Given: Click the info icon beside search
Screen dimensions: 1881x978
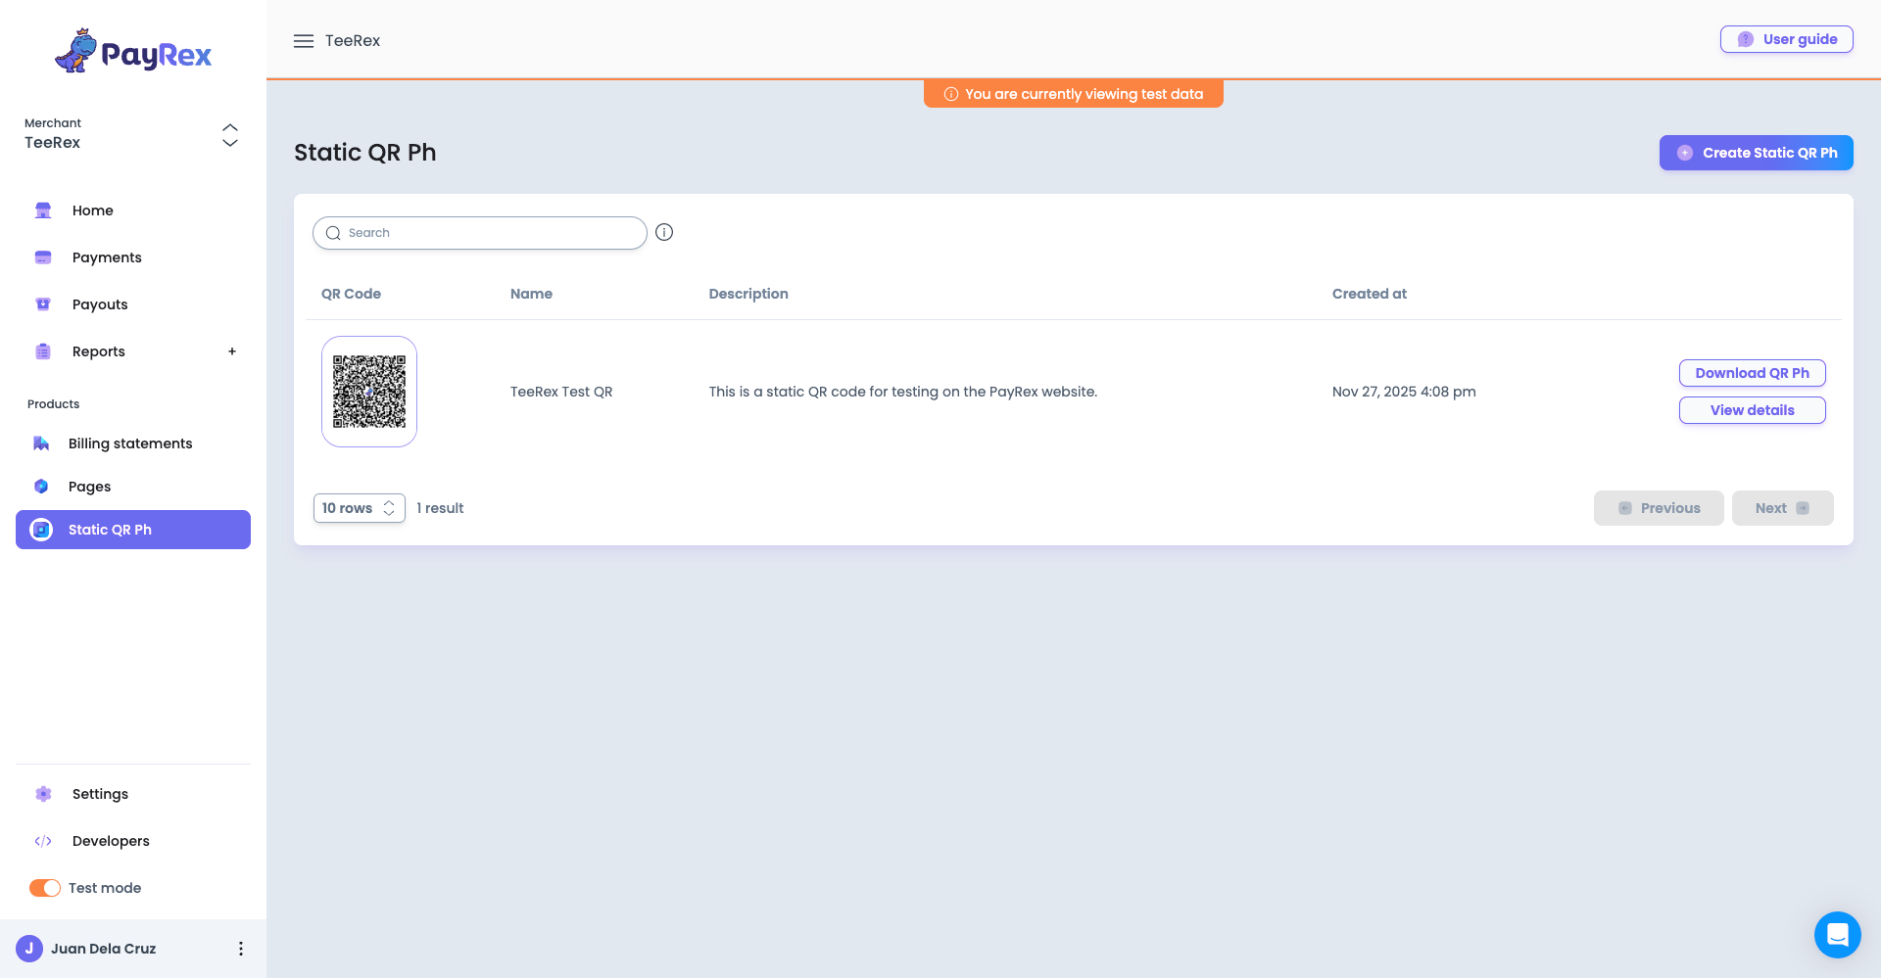Looking at the screenshot, I should [664, 232].
